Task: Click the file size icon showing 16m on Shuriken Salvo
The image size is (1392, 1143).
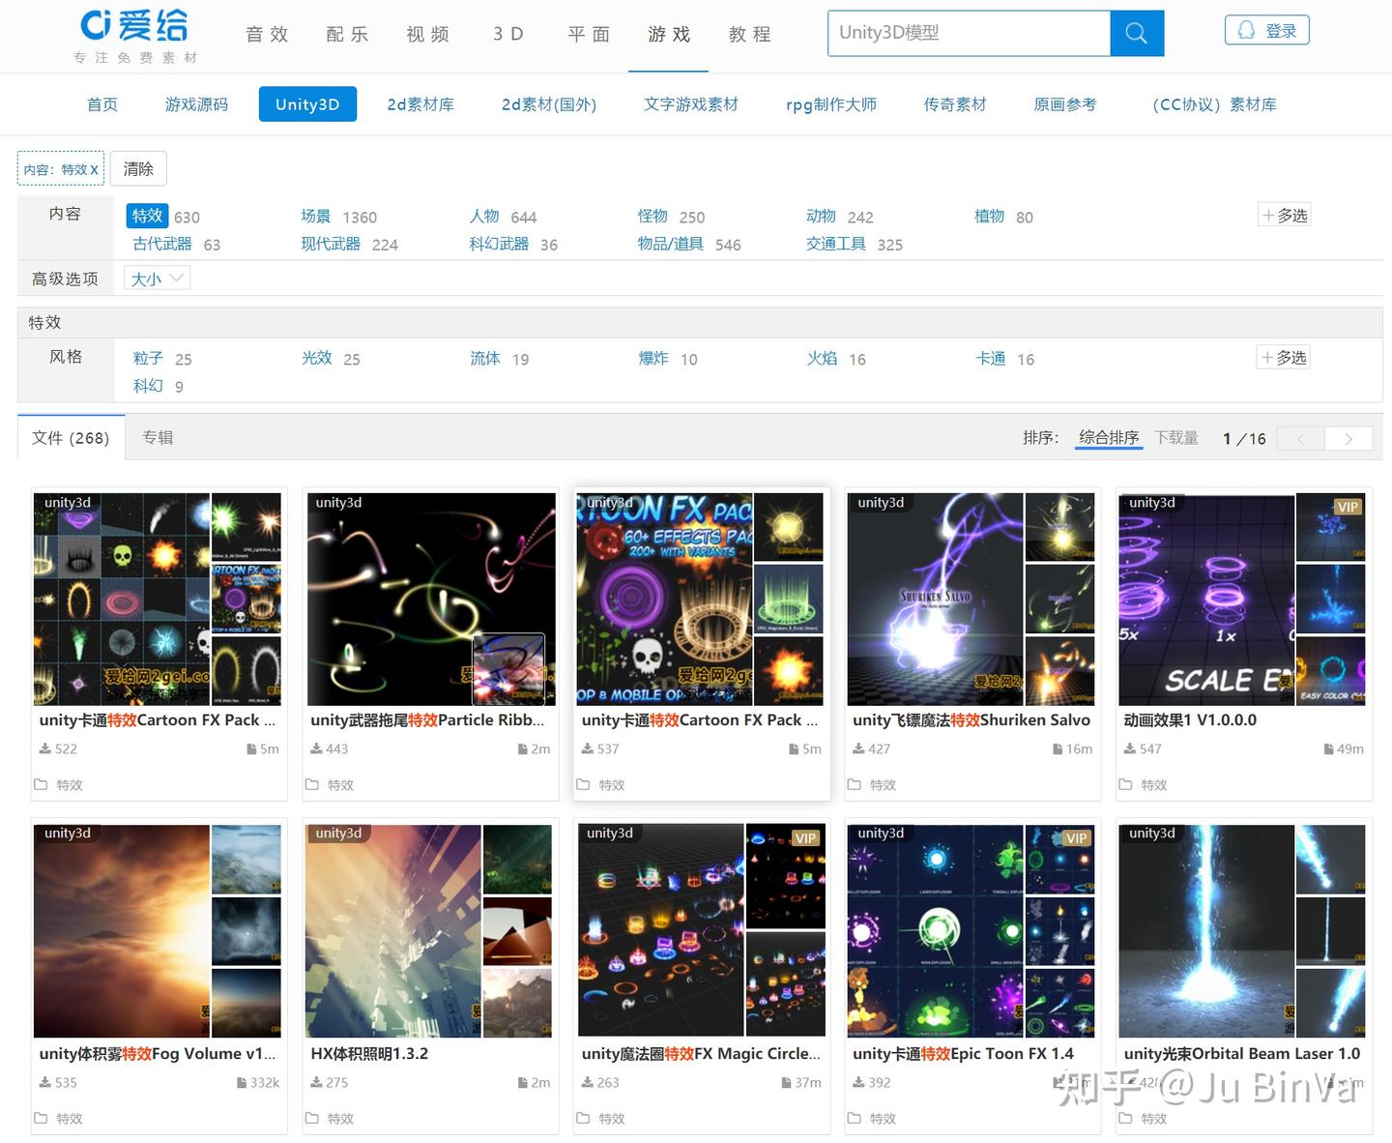Action: (x=1056, y=747)
